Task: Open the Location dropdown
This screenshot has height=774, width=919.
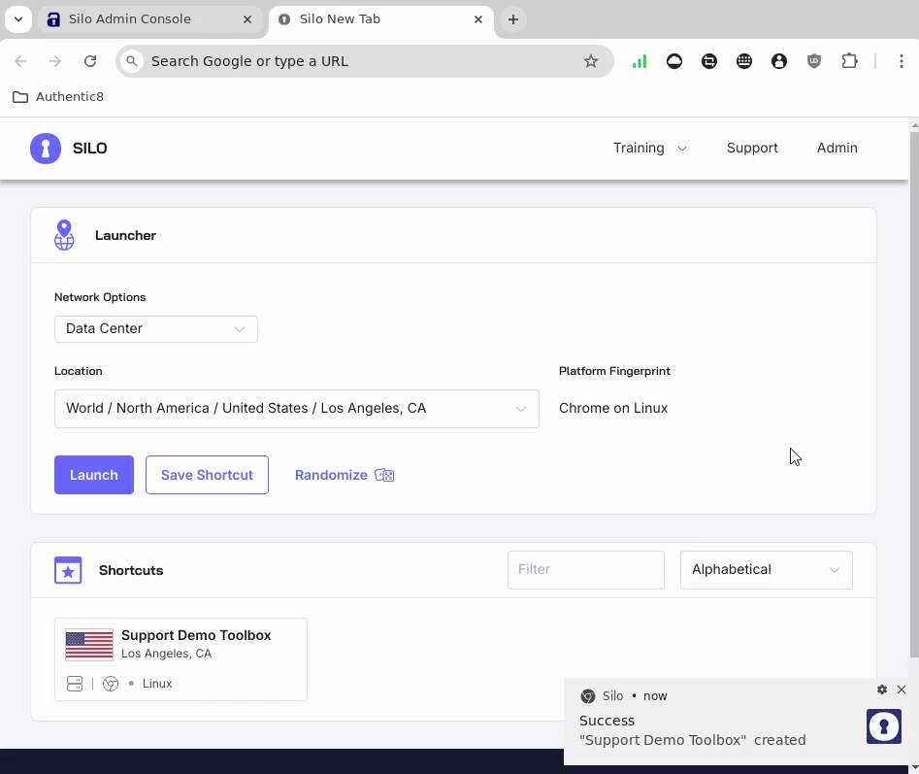Action: coord(297,409)
